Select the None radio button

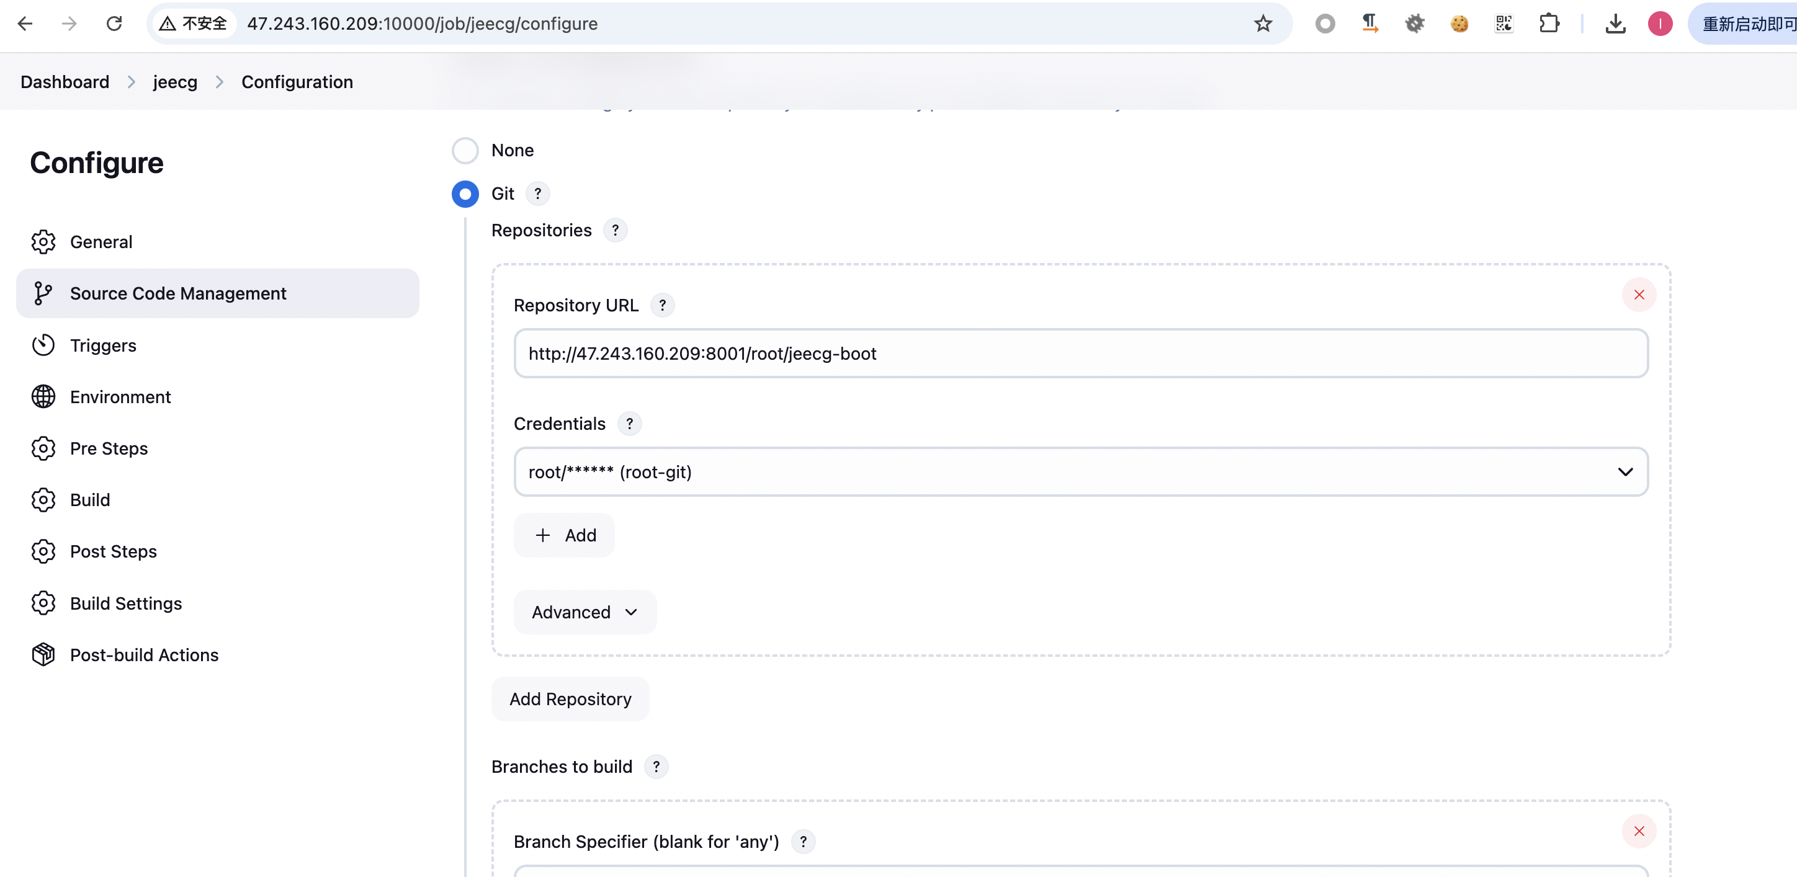465,150
